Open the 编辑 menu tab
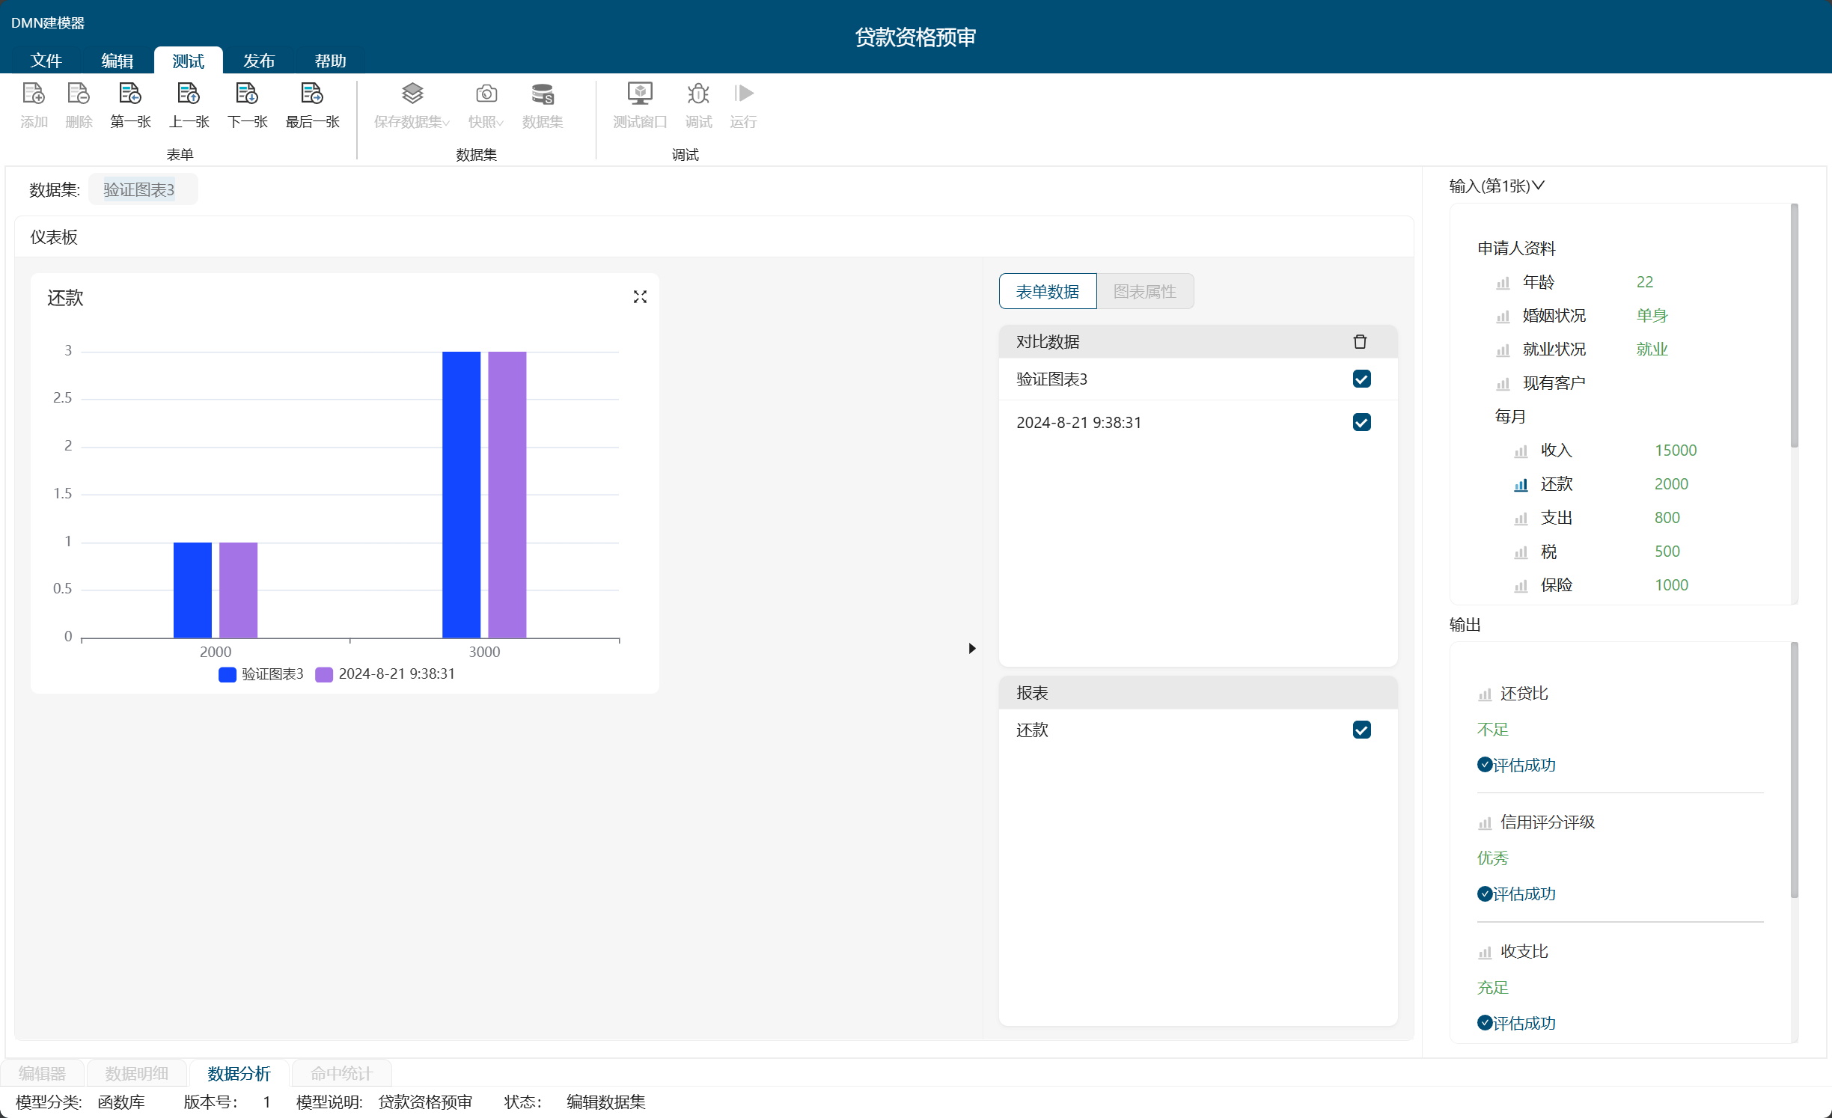Viewport: 1832px width, 1118px height. click(117, 61)
